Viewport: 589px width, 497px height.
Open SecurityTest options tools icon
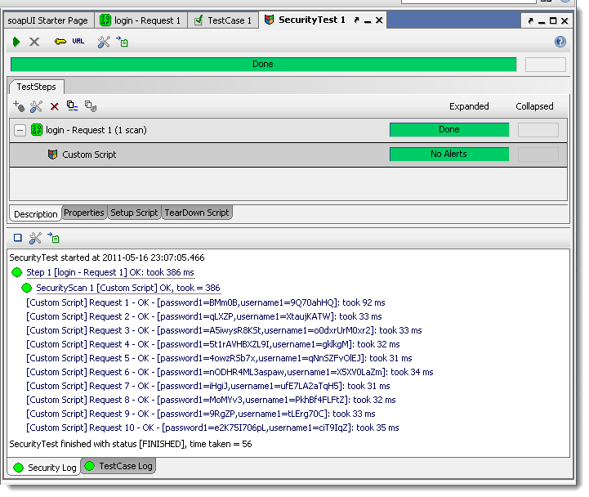point(104,42)
